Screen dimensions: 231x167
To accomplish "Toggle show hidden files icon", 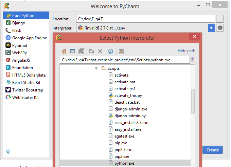I will tap(121, 51).
